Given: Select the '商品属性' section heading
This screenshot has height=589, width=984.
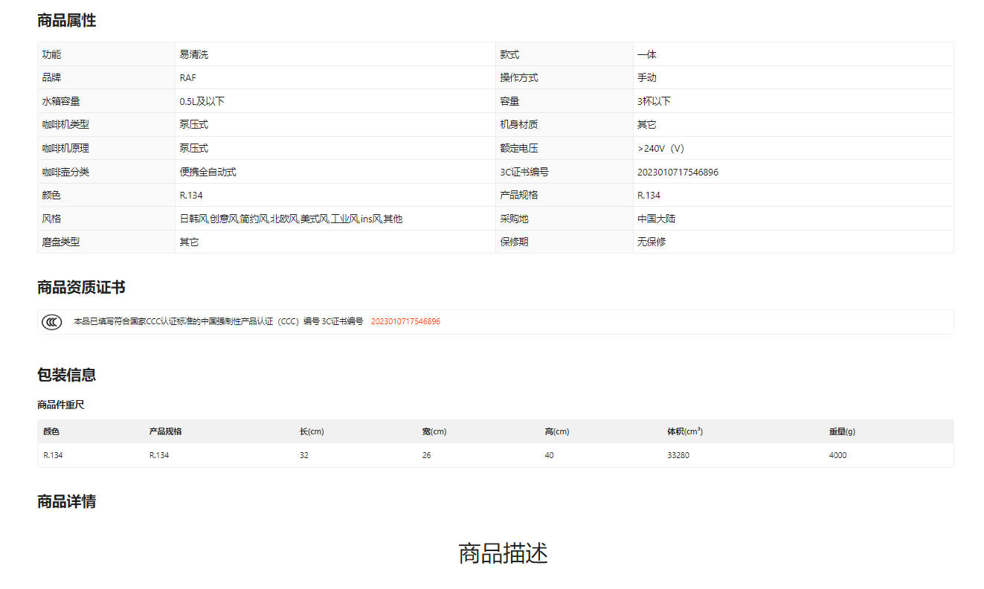Looking at the screenshot, I should 67,21.
